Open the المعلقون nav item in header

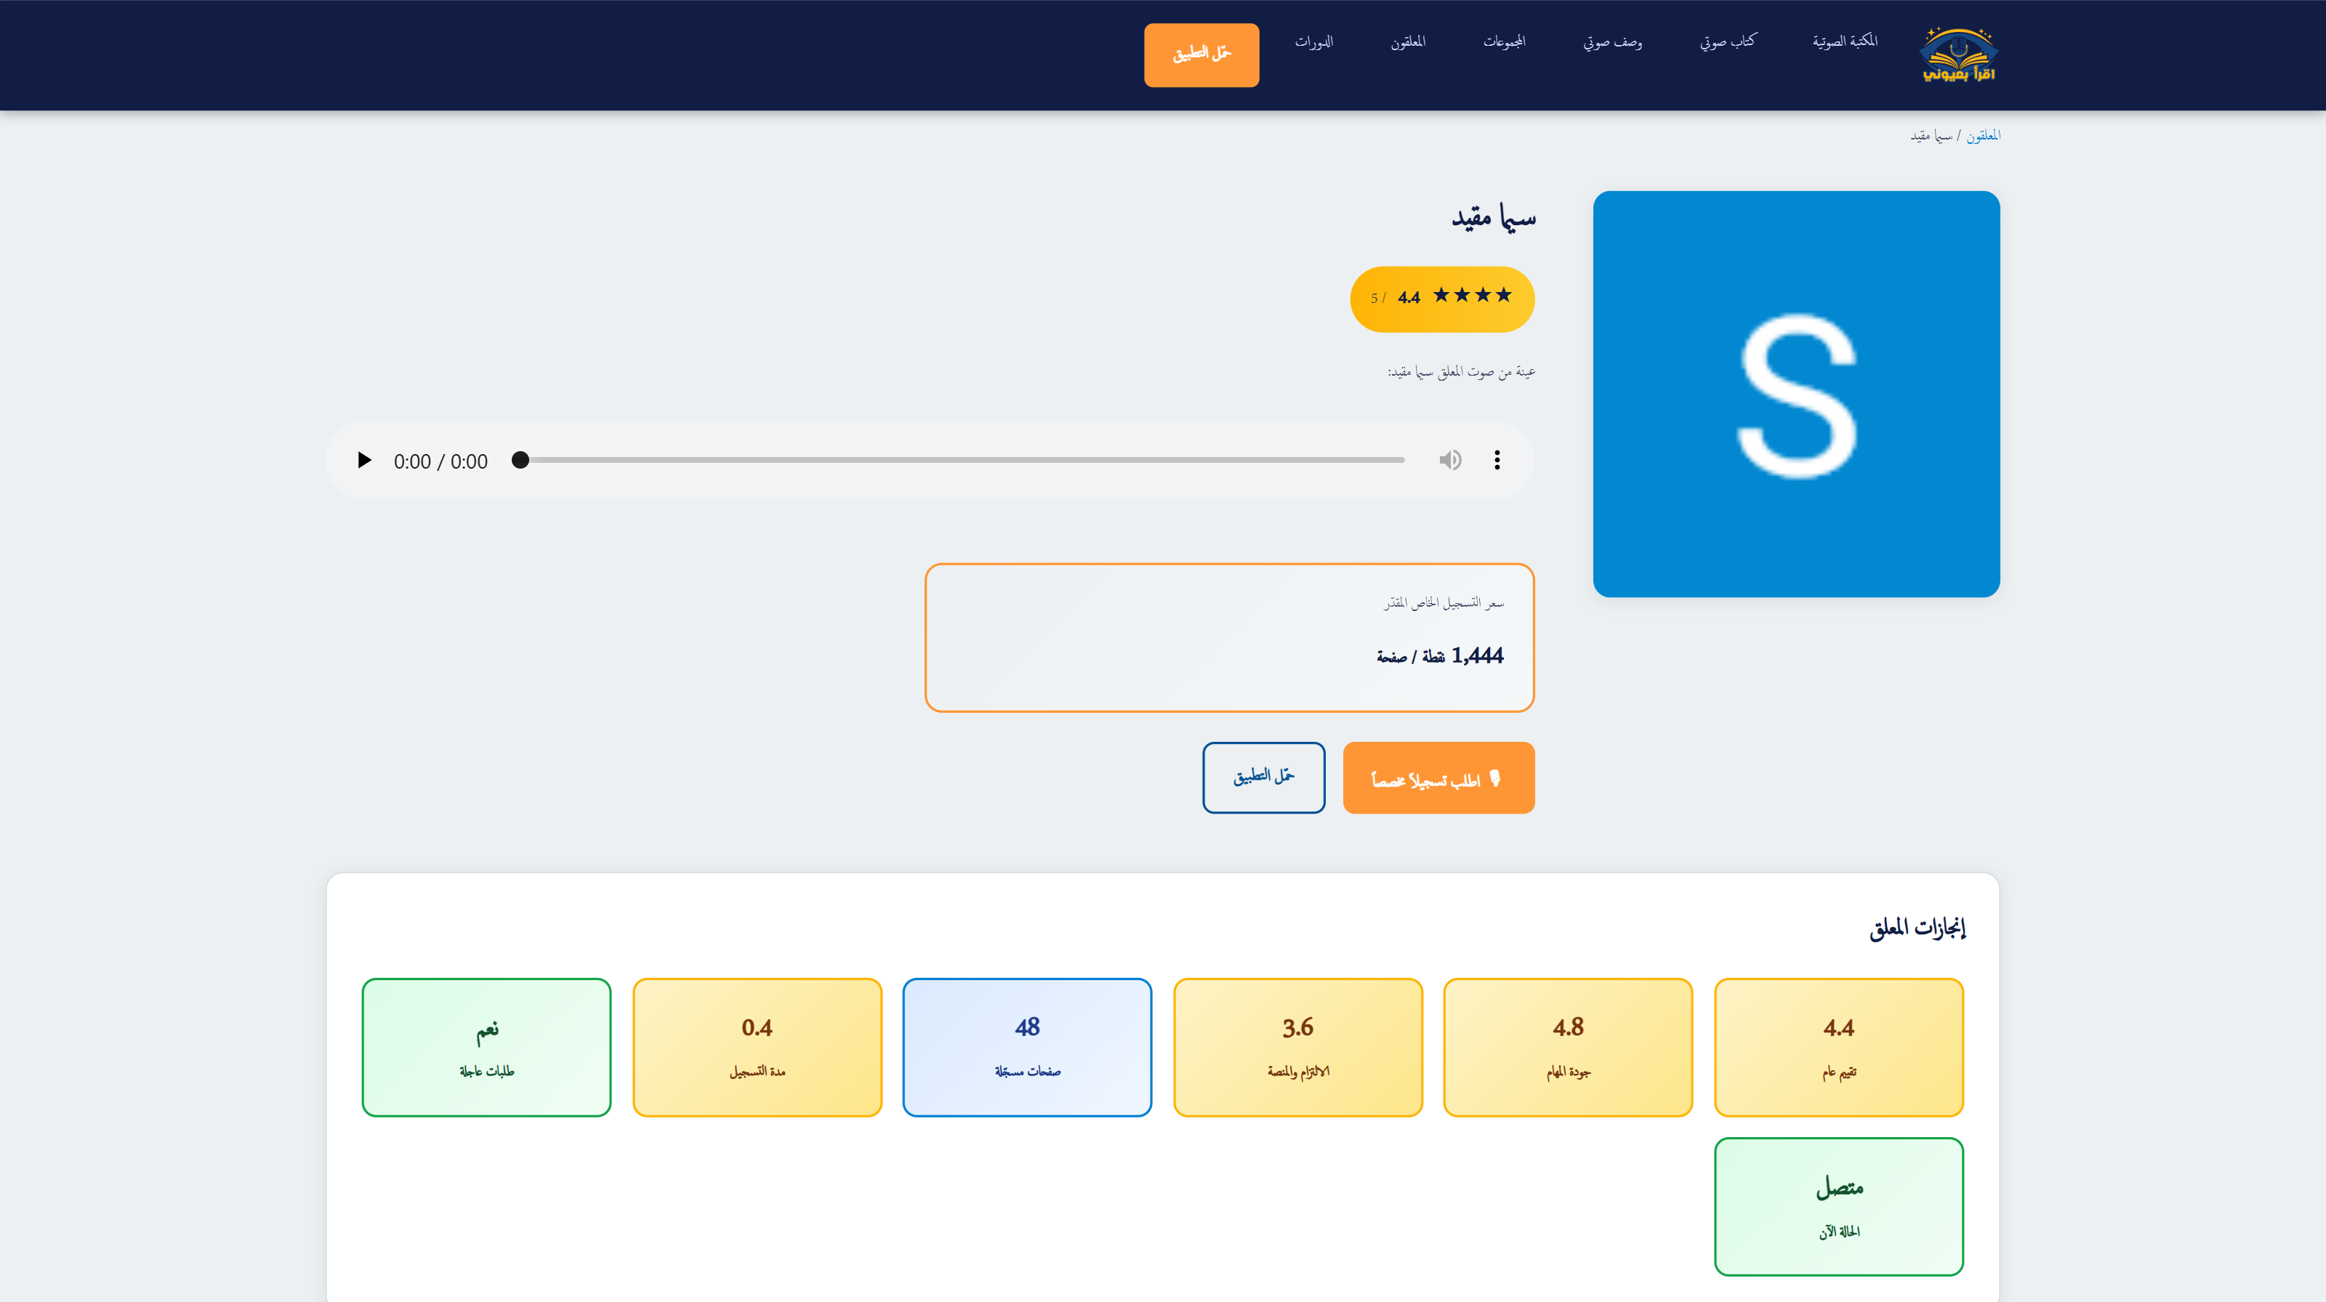tap(1408, 41)
